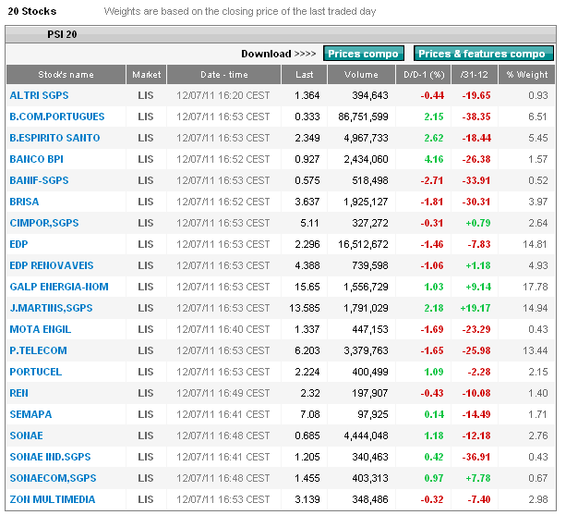Open the P.TELECOM stock link
Viewport: 566px width, 515px height.
click(x=38, y=350)
